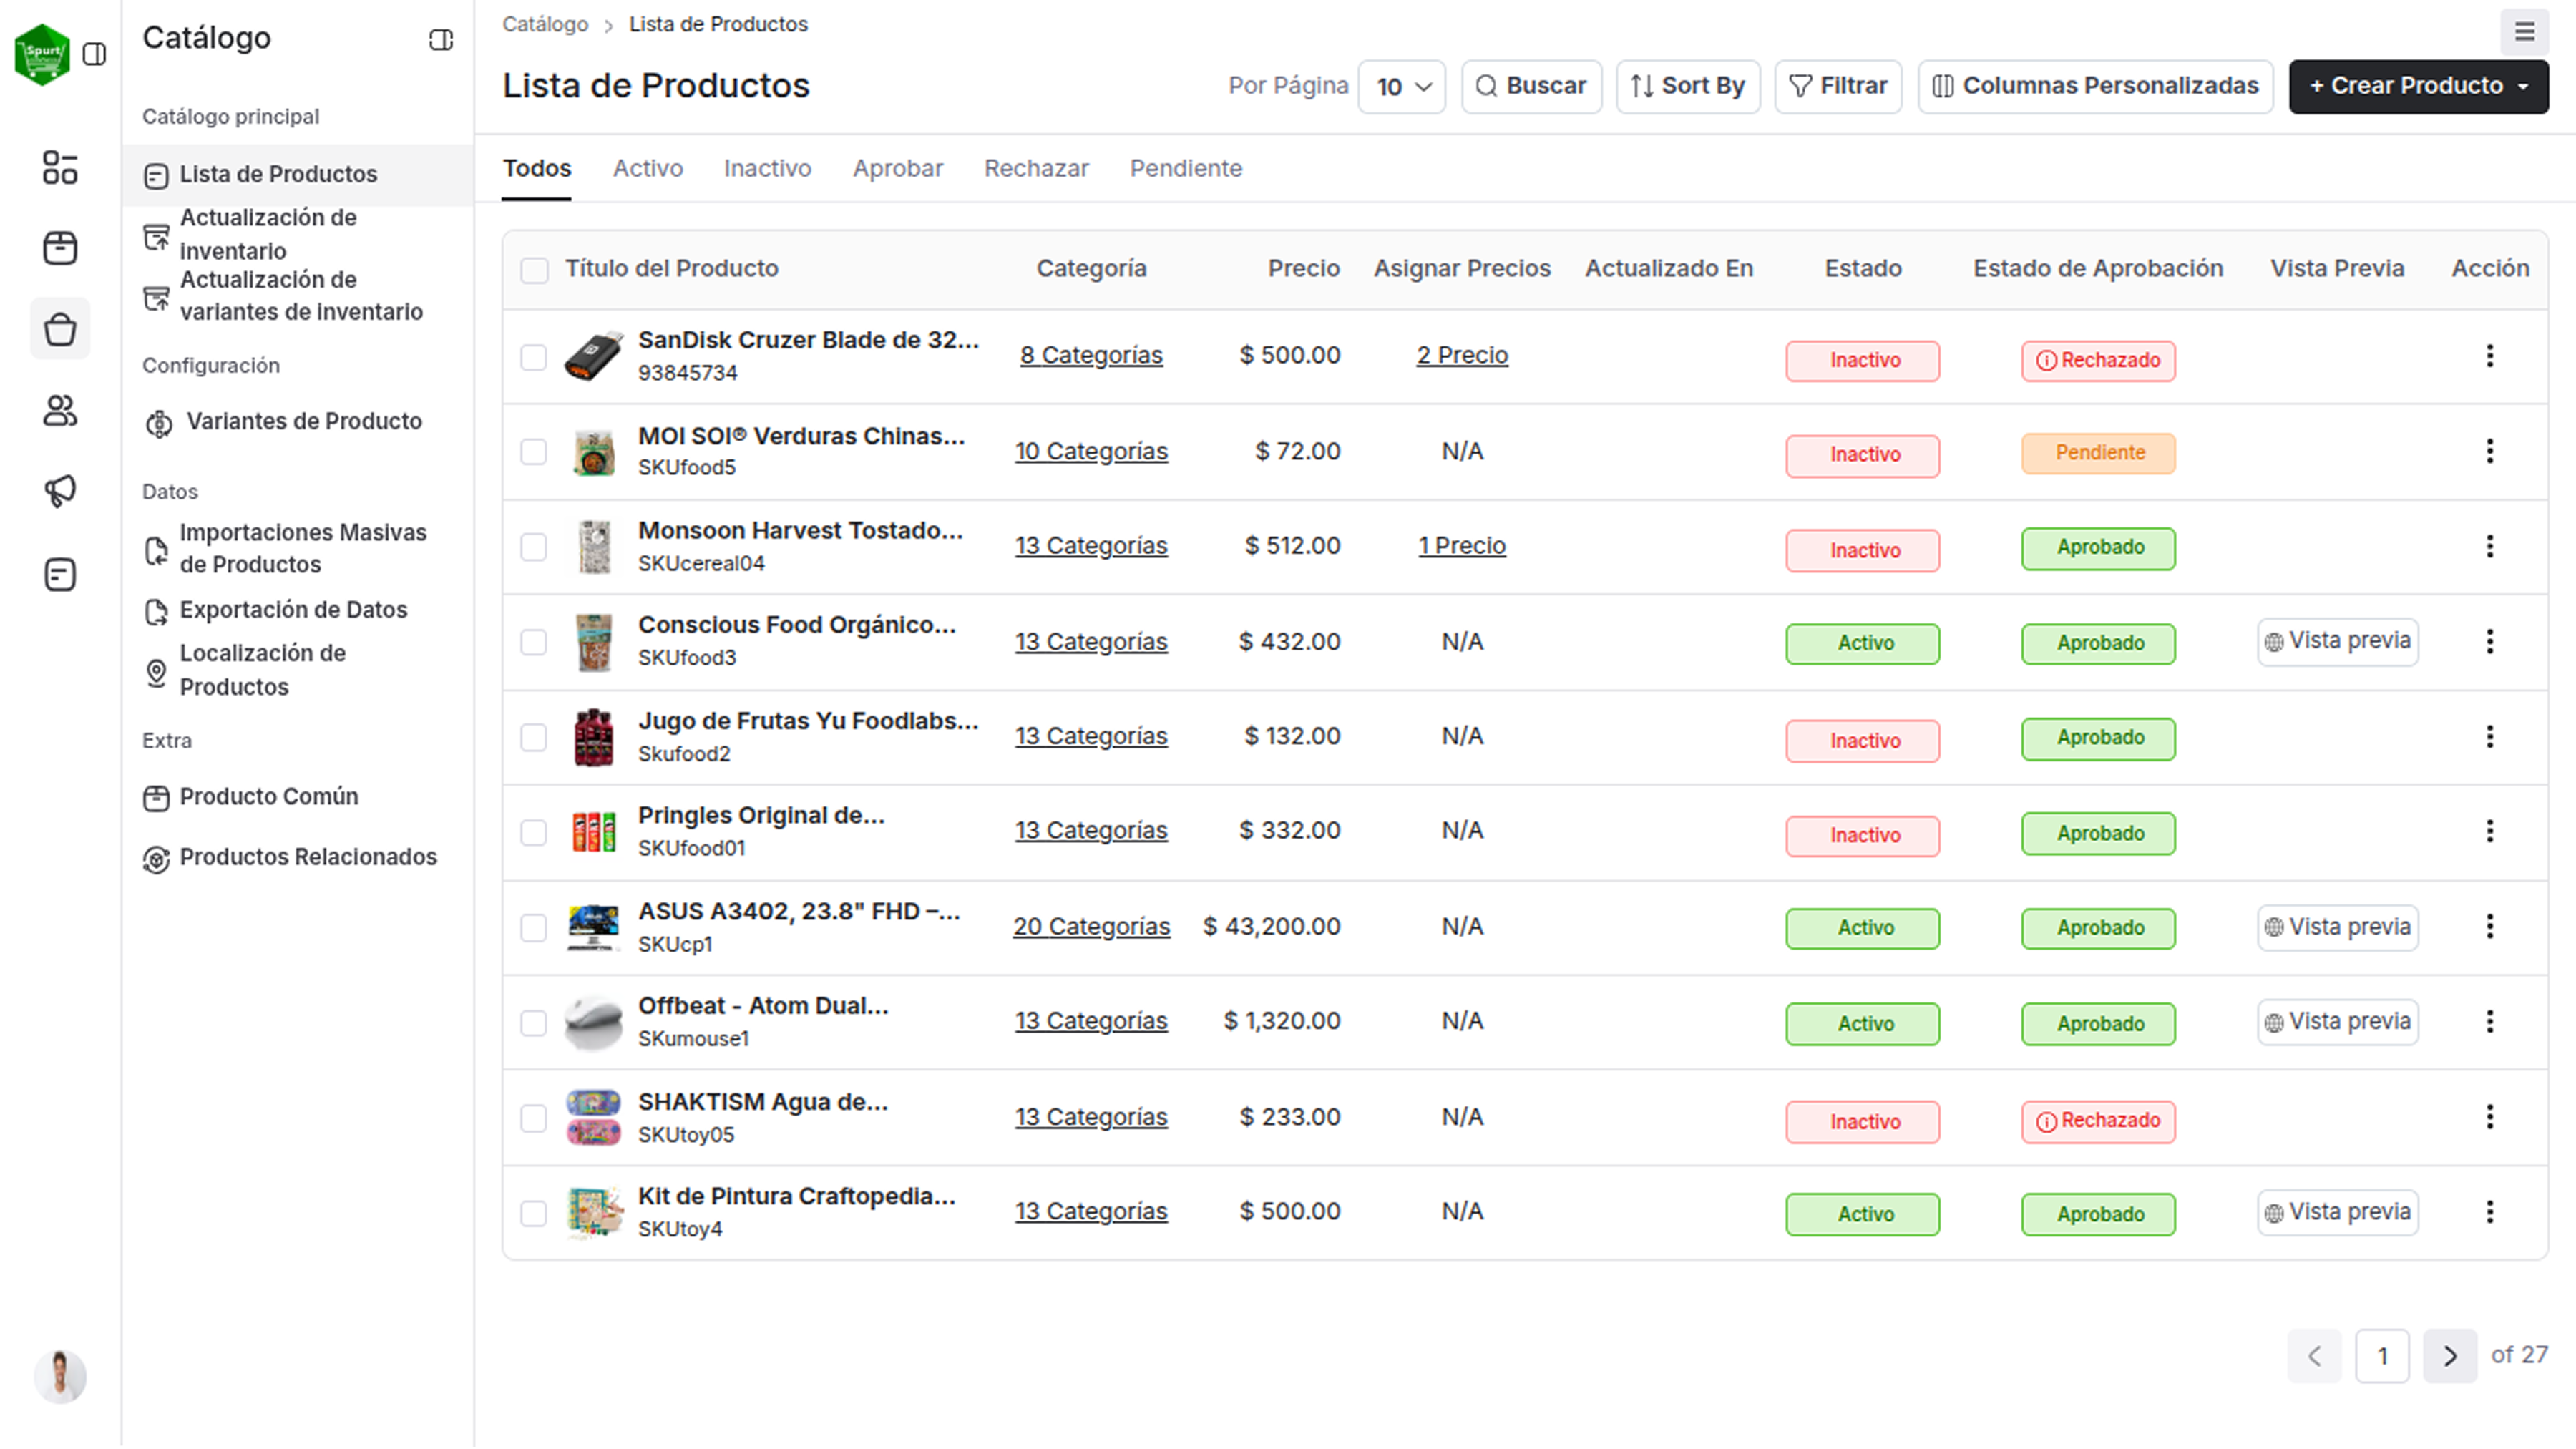Open Filtrar filter options
Image resolution: width=2576 pixels, height=1449 pixels.
pyautogui.click(x=1838, y=86)
